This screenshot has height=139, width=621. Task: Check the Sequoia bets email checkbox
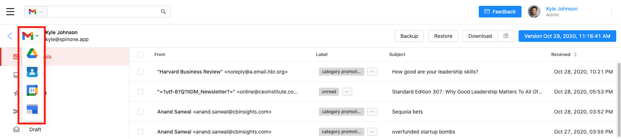pos(140,112)
